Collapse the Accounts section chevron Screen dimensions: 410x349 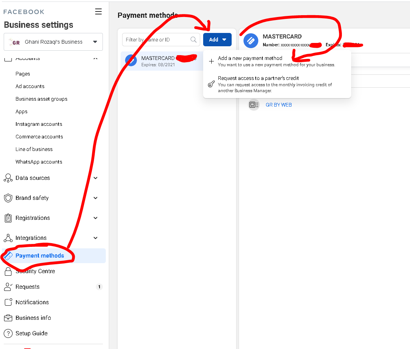coord(95,58)
